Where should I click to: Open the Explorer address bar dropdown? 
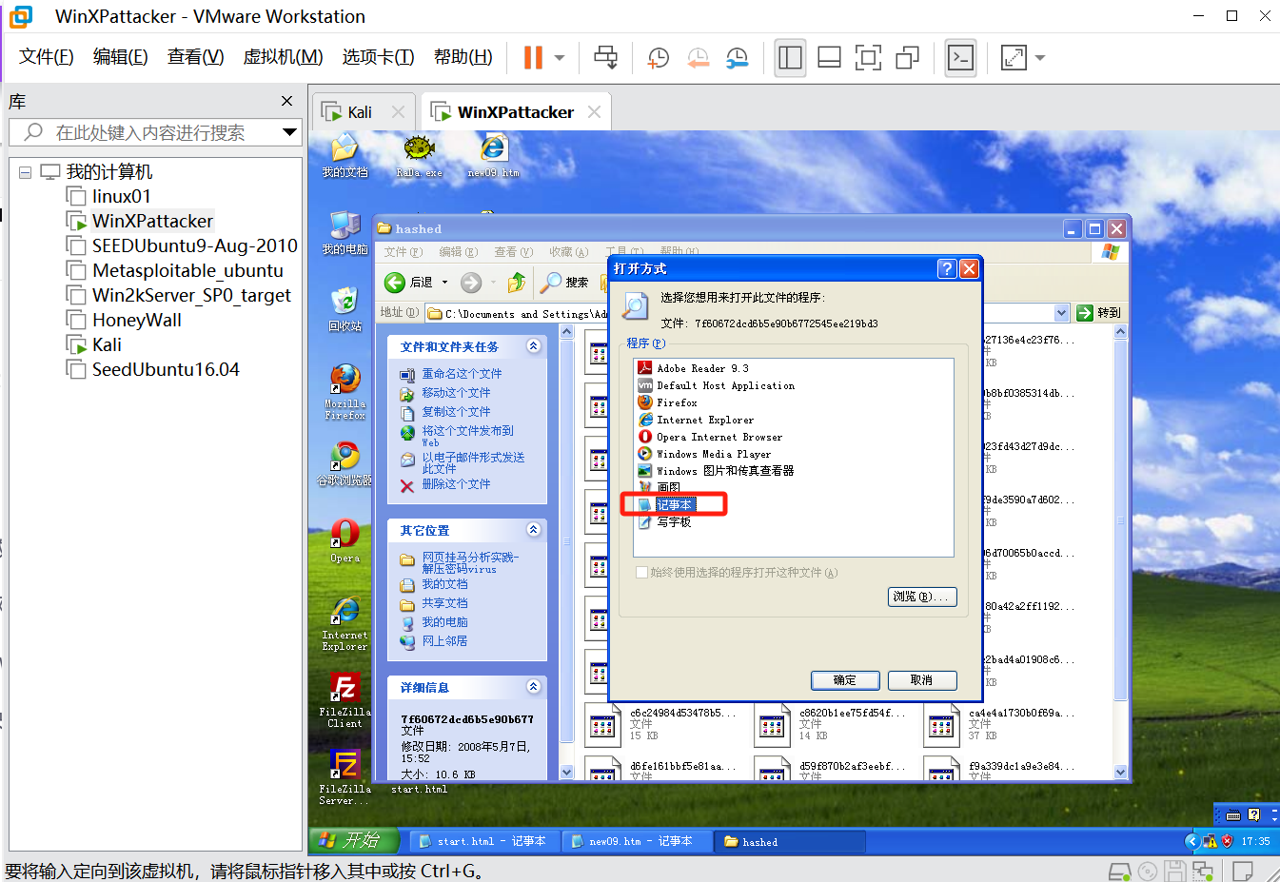point(1062,312)
